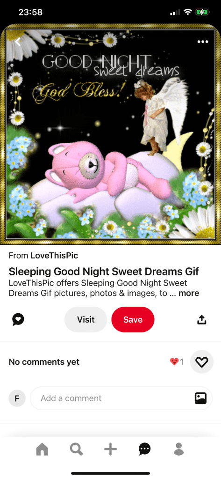Open the three-dot options menu

pos(203,42)
